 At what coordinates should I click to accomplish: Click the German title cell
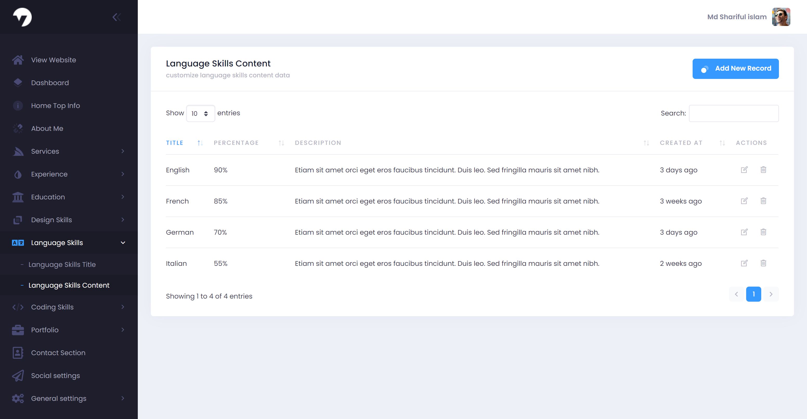[180, 232]
